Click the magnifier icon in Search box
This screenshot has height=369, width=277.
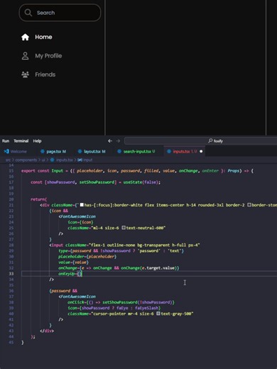pos(28,13)
